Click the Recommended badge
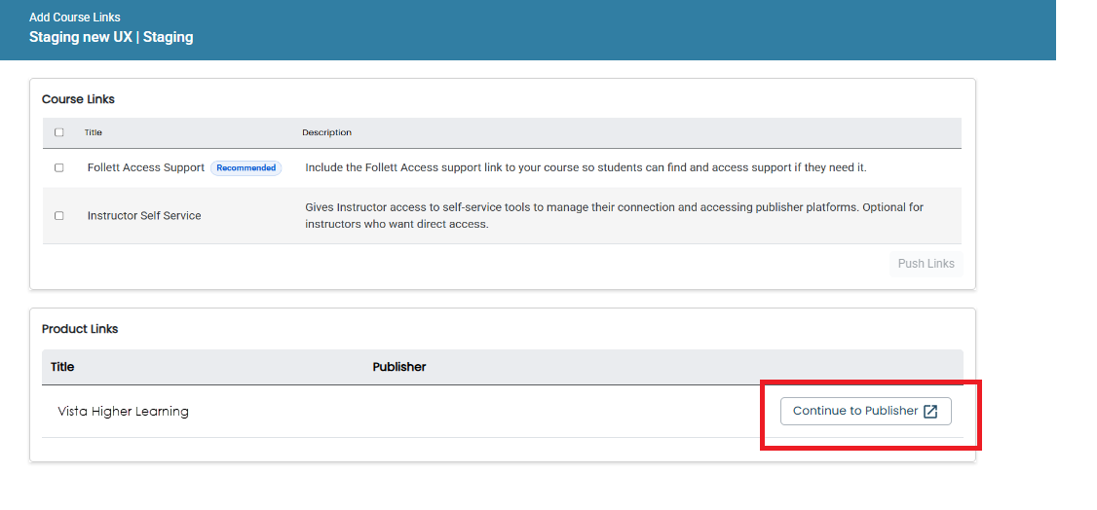 click(x=246, y=167)
